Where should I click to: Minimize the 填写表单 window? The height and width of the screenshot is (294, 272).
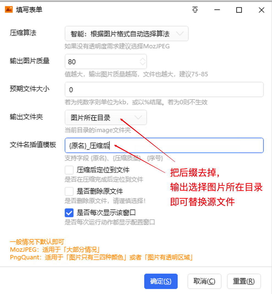click(217, 10)
